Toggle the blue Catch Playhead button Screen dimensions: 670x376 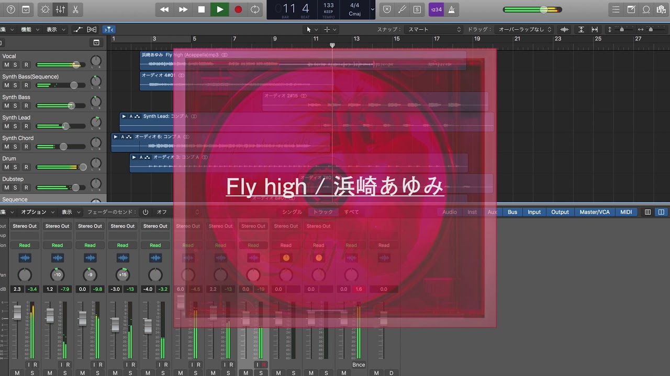click(x=109, y=30)
